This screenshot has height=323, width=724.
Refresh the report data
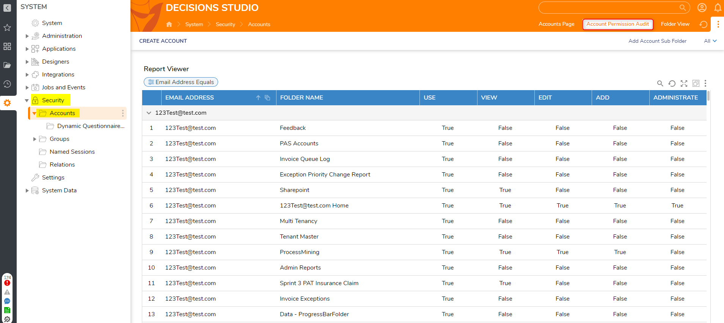click(x=672, y=83)
